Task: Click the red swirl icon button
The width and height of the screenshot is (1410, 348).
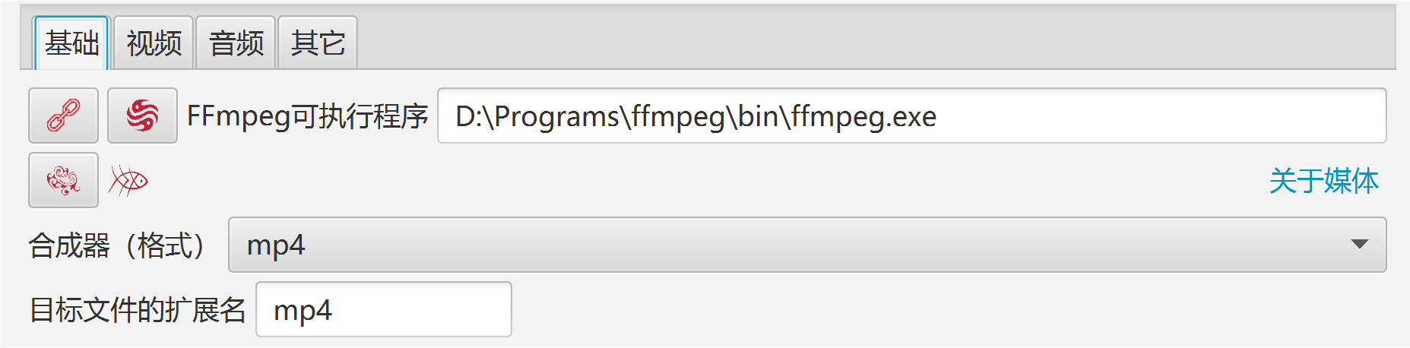Action: point(142,115)
